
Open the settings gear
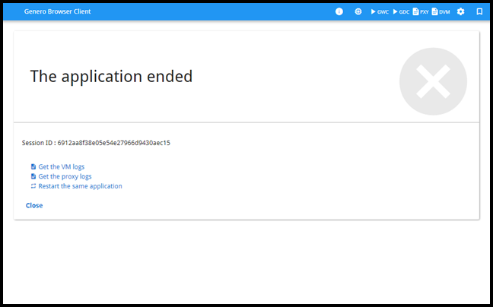[x=460, y=12]
